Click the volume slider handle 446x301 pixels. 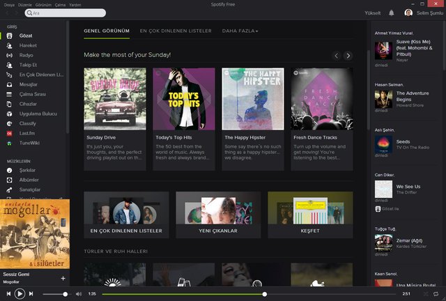coord(65,294)
